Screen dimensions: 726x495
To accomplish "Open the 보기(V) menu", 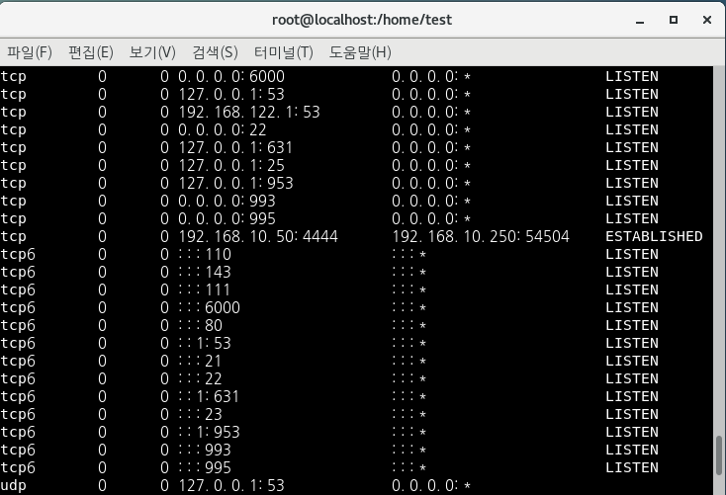I will (152, 52).
